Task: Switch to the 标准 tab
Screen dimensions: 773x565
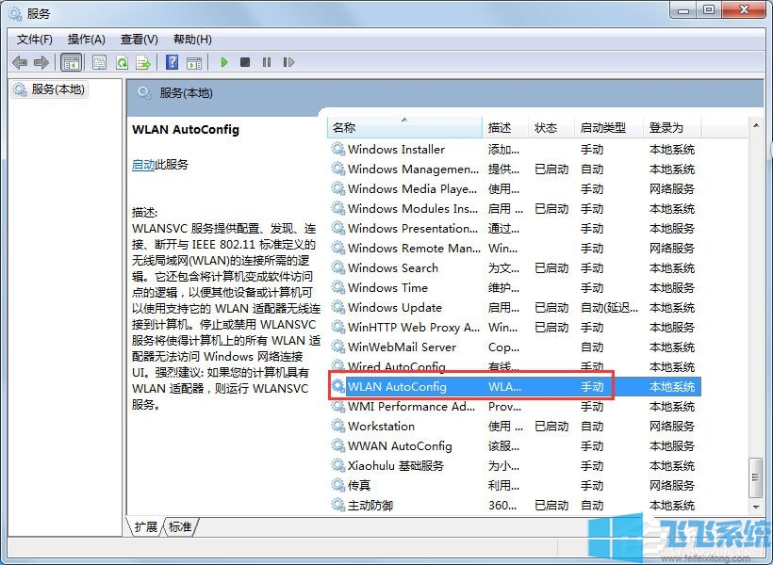Action: (179, 528)
